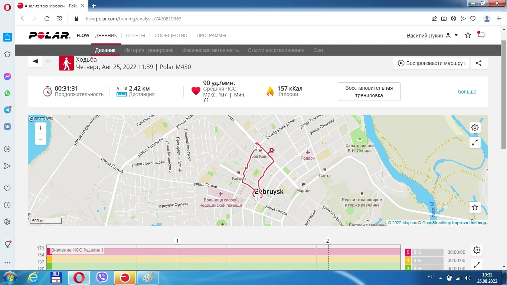The image size is (507, 285).
Task: Click Воспроизвести маршрут button
Action: 432,63
